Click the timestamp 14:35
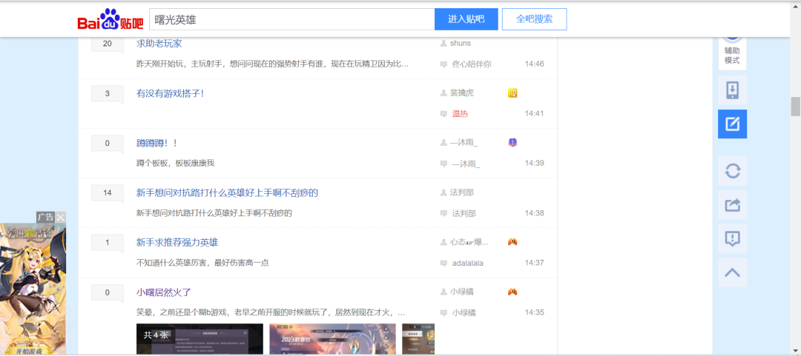 point(534,312)
